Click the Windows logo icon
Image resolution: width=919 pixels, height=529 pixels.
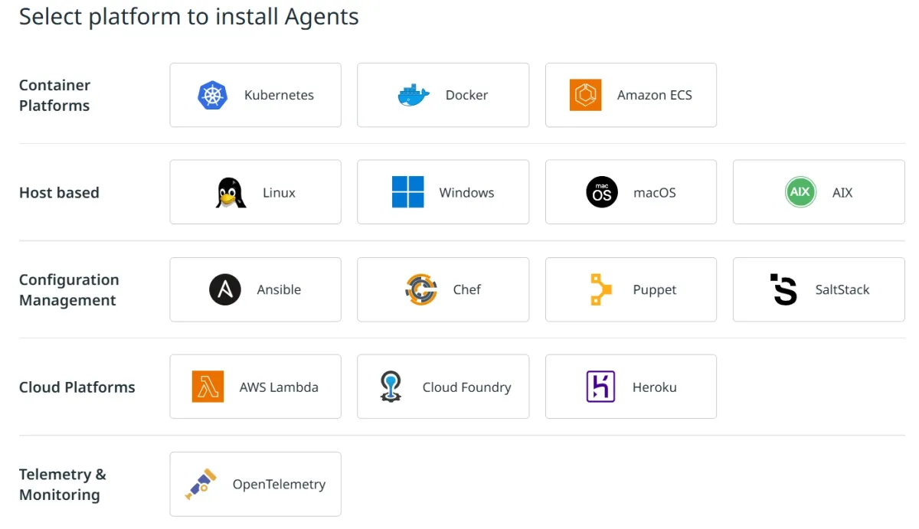coord(407,192)
